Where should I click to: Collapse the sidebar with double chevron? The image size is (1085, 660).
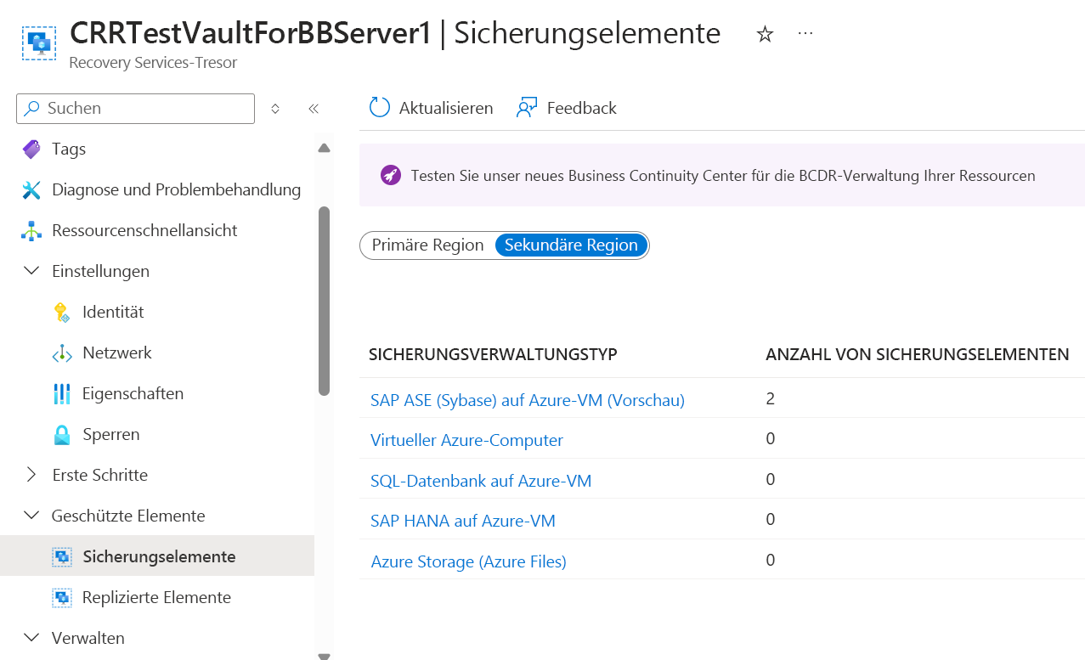click(x=314, y=109)
